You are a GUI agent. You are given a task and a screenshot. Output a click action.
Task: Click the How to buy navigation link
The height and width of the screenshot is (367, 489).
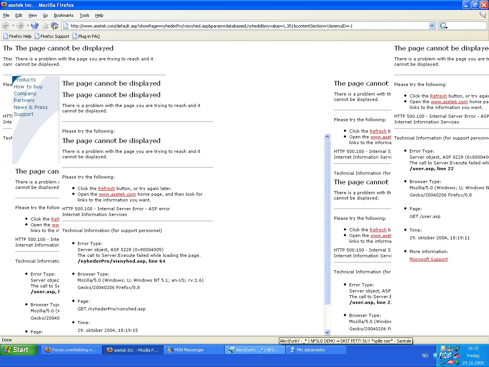pyautogui.click(x=28, y=87)
